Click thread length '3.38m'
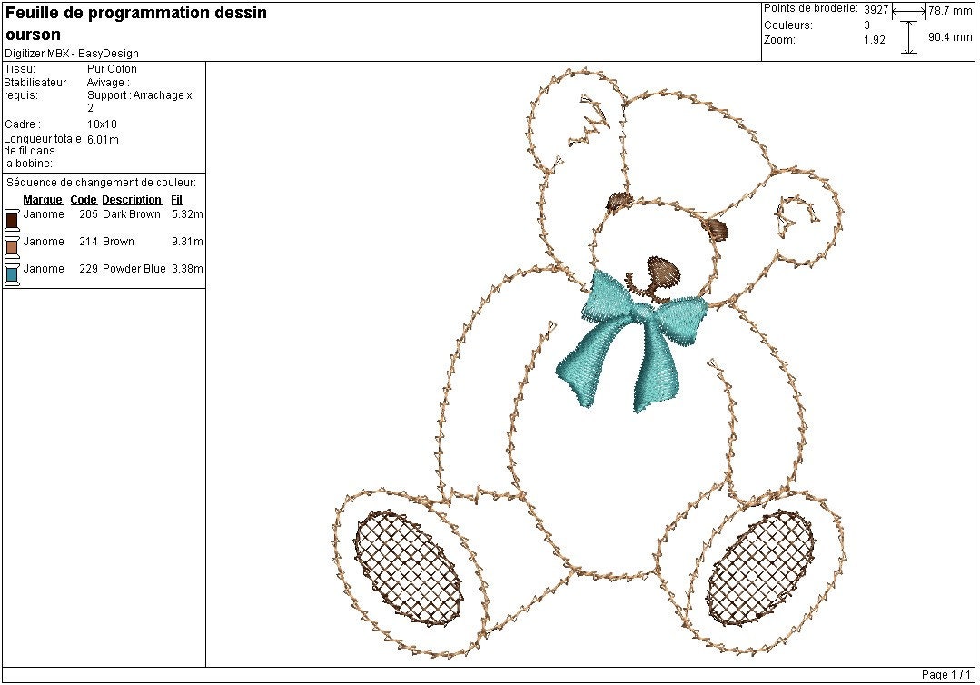980x685 pixels. [x=187, y=268]
